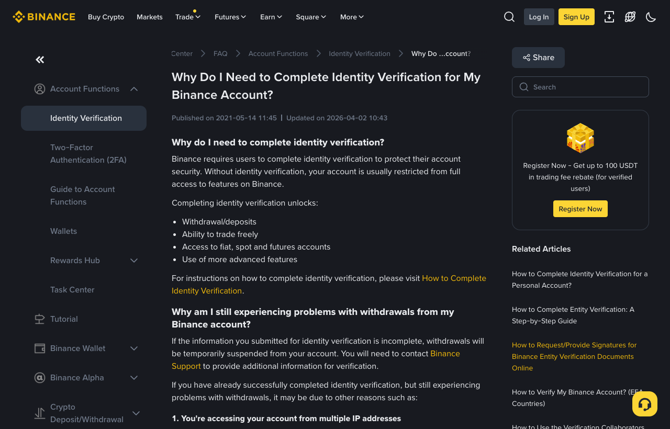670x429 pixels.
Task: Click the Binance Alpha icon
Action: click(x=40, y=378)
